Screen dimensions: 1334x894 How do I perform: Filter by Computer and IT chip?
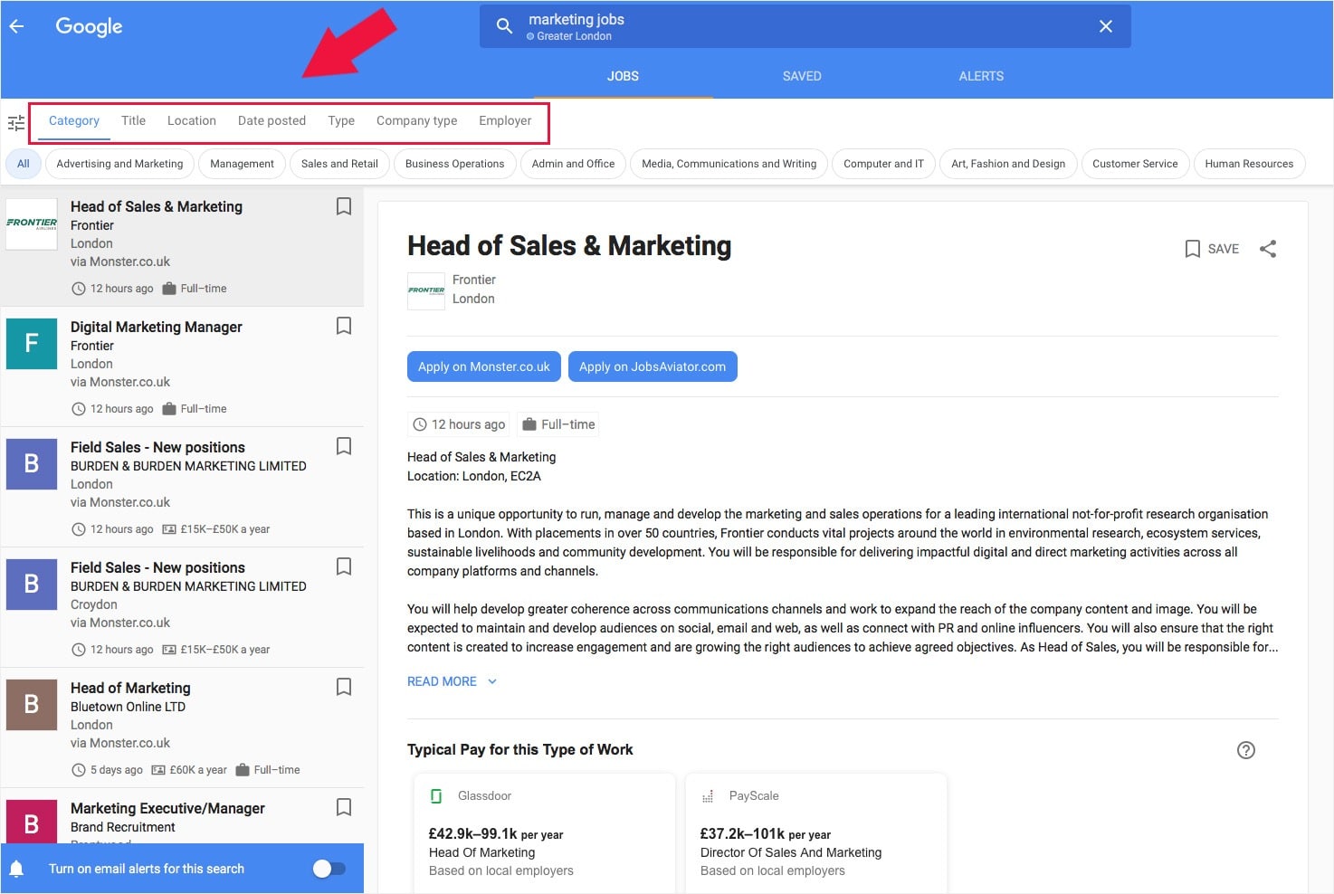[883, 164]
